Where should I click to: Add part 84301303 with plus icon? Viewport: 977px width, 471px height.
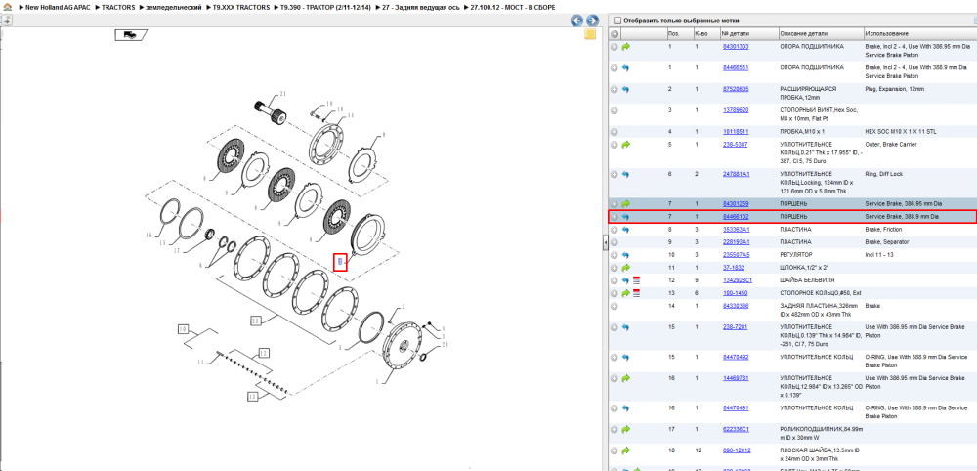pos(615,47)
